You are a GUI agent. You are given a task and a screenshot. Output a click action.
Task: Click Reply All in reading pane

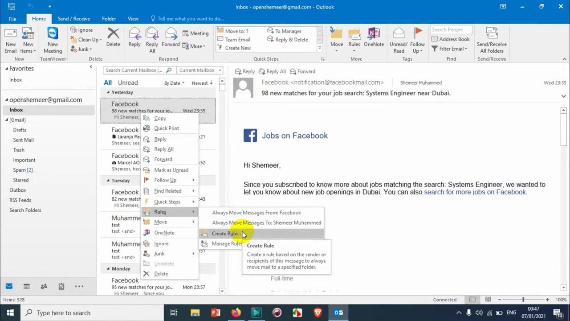[272, 71]
